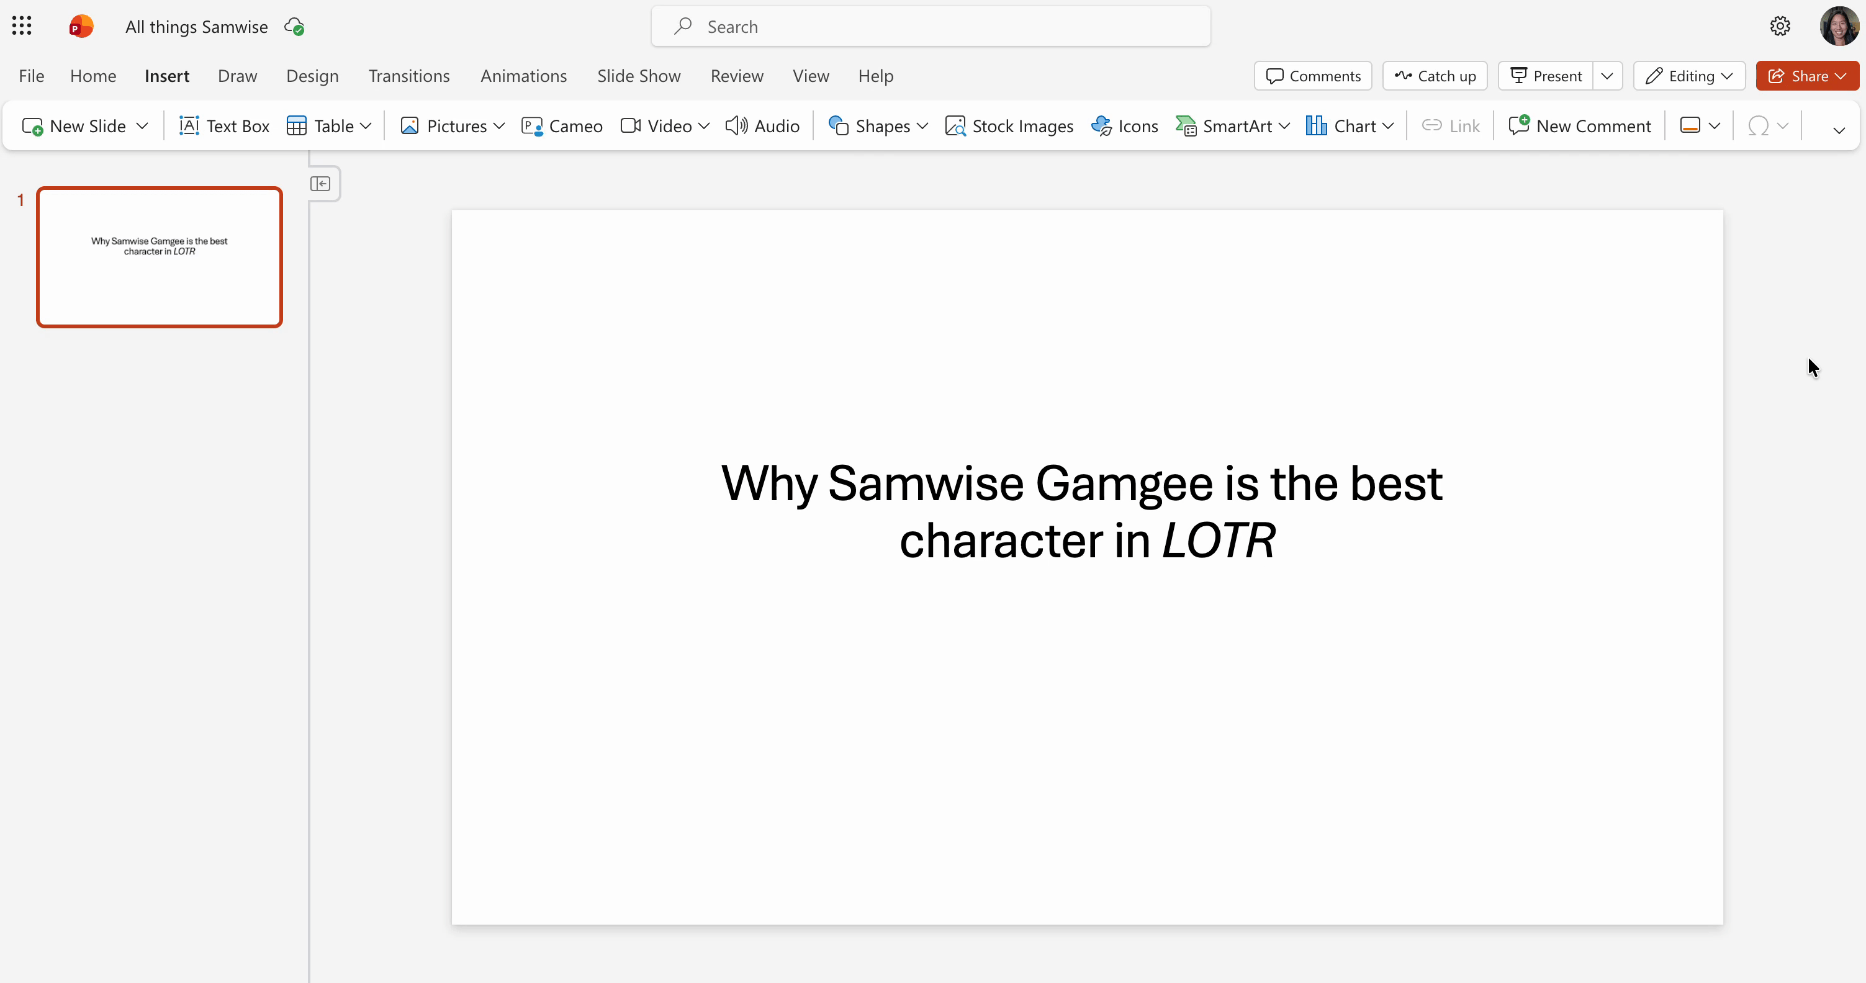Expand the Chart dropdown arrow
Viewport: 1866px width, 983px height.
[x=1388, y=126]
